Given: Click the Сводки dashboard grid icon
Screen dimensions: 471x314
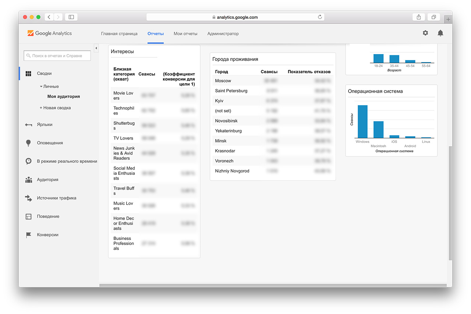Looking at the screenshot, I should pyautogui.click(x=28, y=74).
